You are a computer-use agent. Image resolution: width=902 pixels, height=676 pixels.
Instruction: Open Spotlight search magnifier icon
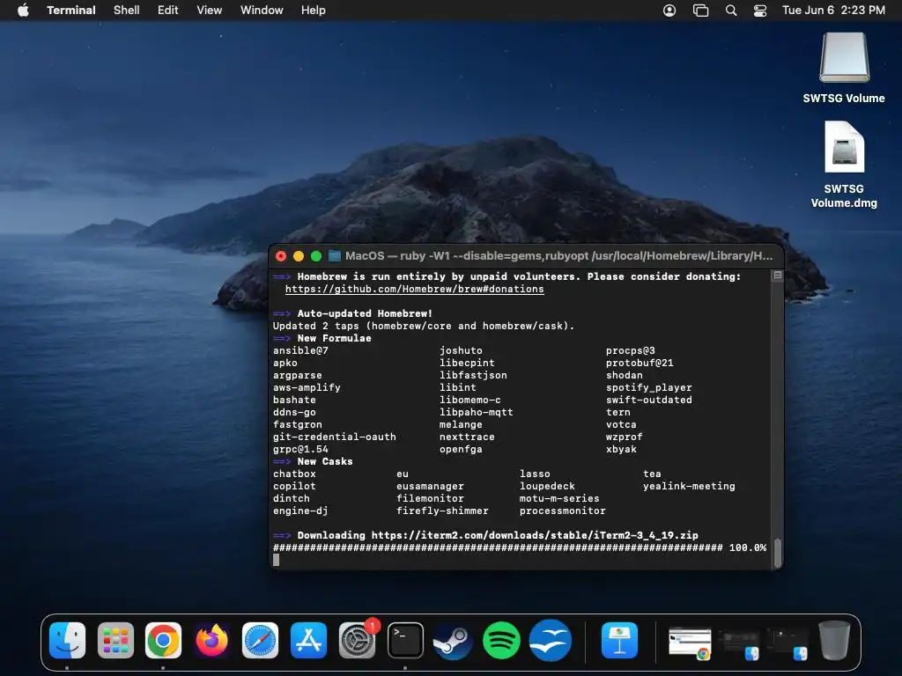[x=731, y=11]
